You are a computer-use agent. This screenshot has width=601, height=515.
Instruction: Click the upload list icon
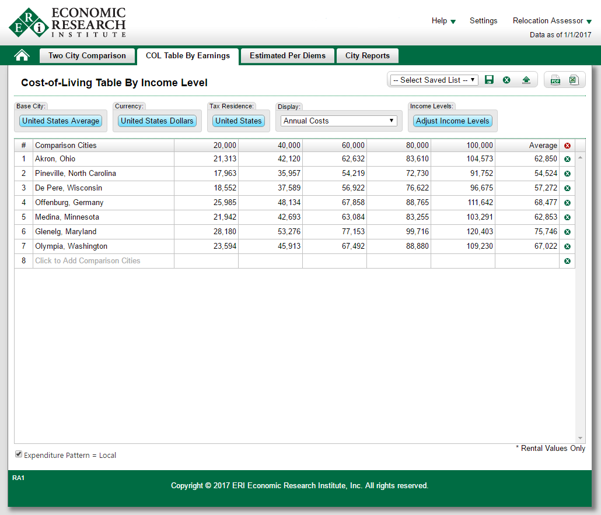[526, 80]
